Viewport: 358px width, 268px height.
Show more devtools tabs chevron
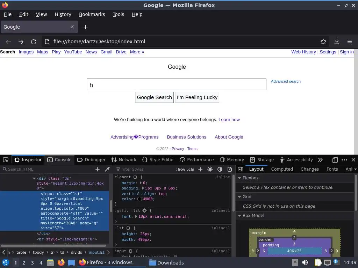tap(320, 160)
